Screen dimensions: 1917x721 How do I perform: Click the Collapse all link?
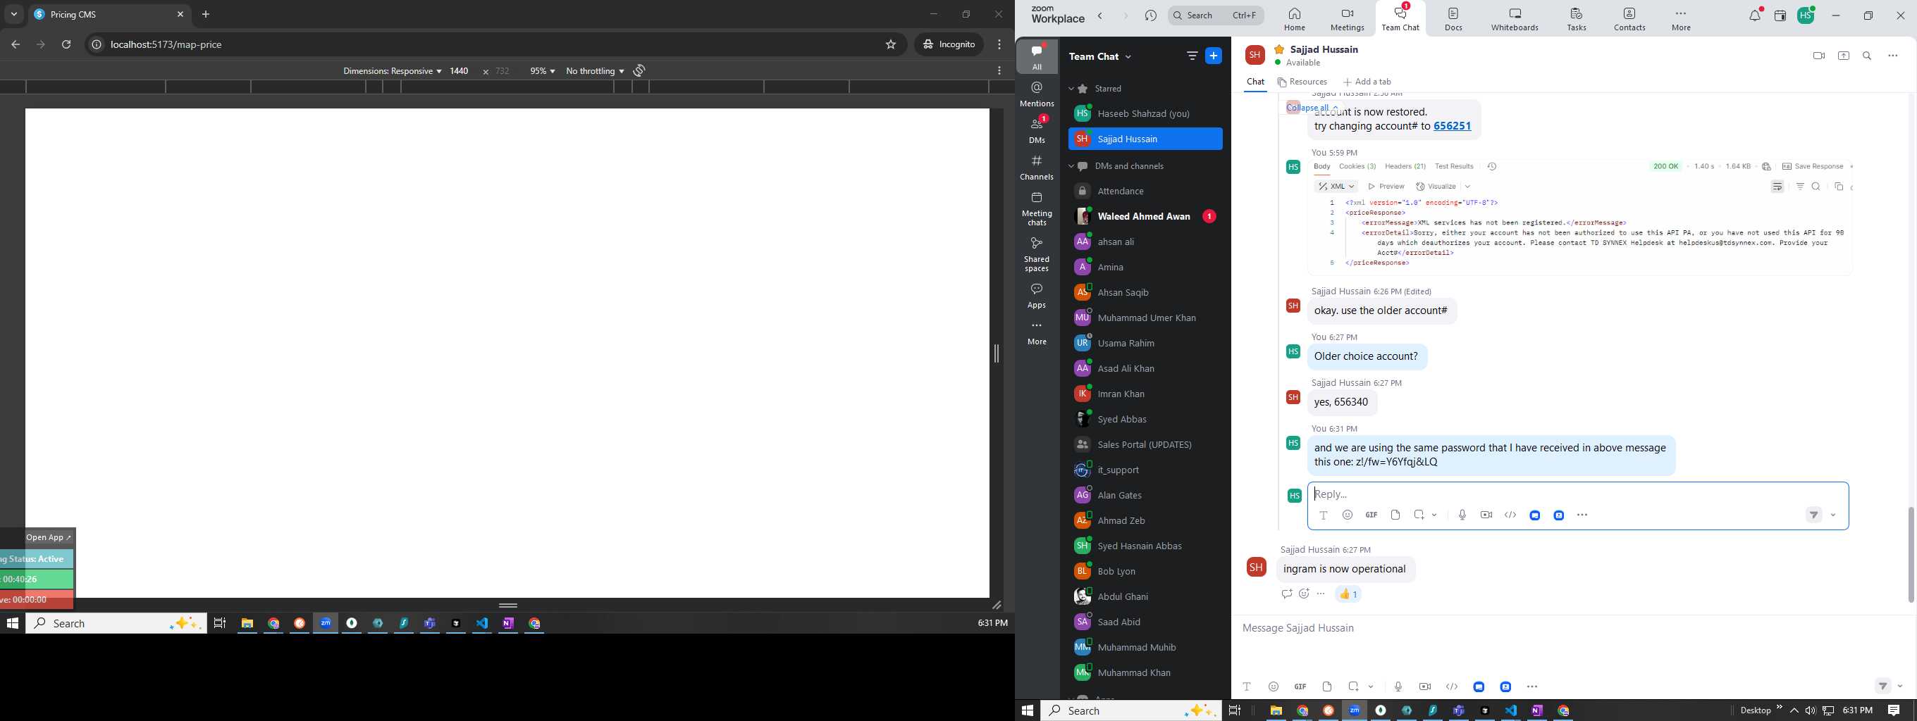(1313, 108)
